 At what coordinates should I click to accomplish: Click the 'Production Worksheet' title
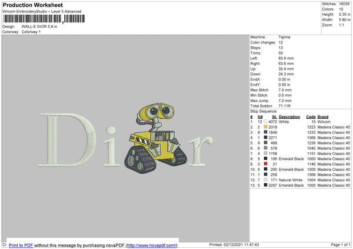click(33, 5)
